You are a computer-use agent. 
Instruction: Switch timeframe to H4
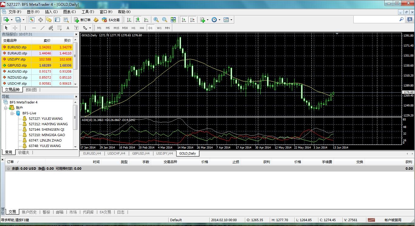142,28
